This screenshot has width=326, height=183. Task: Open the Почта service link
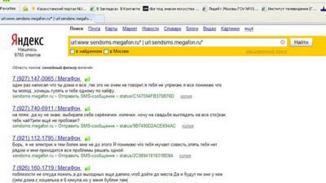point(94,29)
